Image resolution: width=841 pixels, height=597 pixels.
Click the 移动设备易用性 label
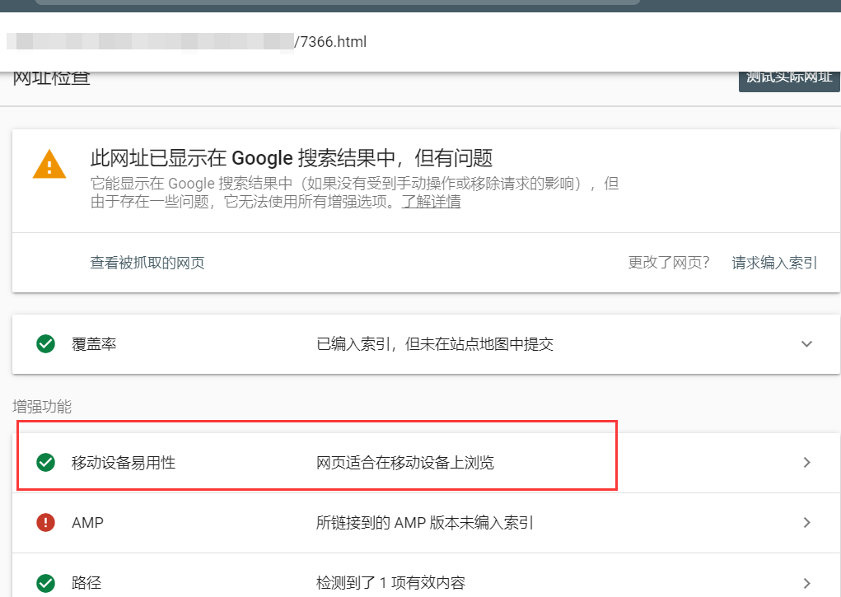[124, 463]
